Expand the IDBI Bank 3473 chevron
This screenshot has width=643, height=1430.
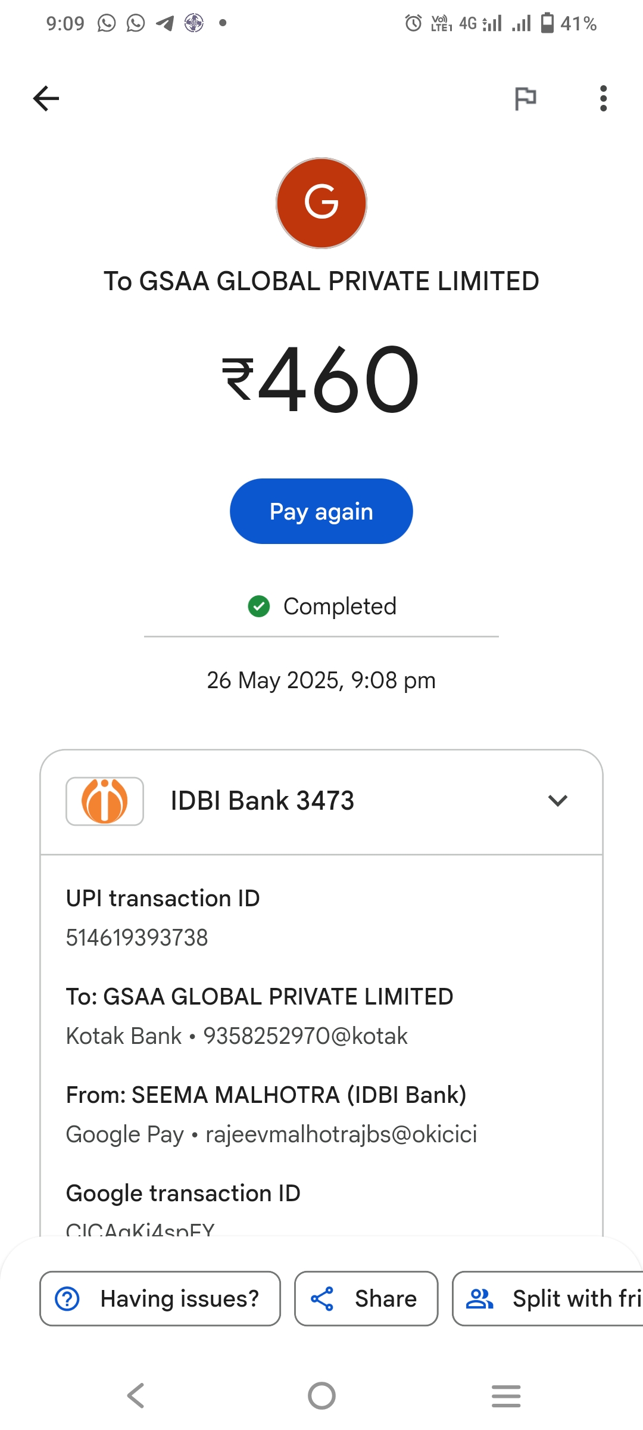[x=557, y=801]
